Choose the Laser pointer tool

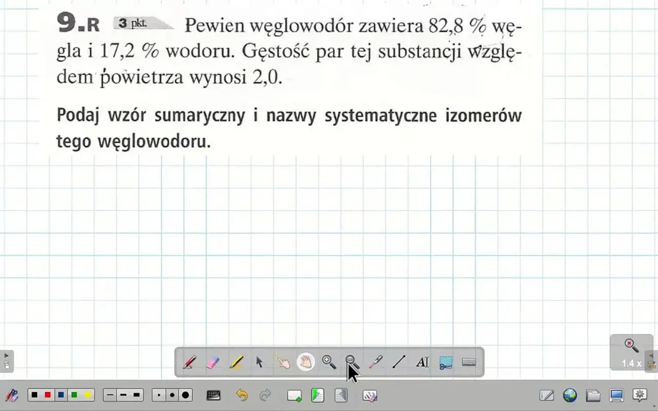coord(375,362)
